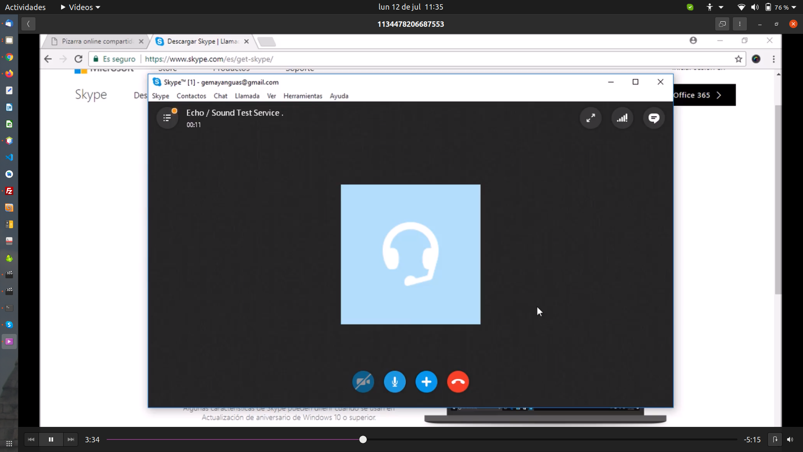The height and width of the screenshot is (452, 803).
Task: Open LibreOffice Calc from dock
Action: point(9,124)
